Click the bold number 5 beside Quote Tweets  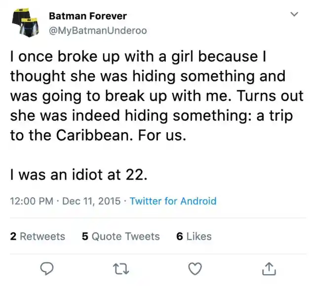pos(85,236)
